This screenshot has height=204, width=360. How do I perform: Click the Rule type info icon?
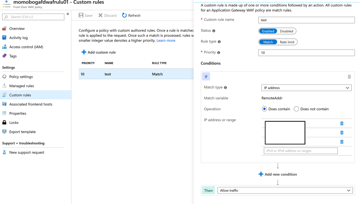pyautogui.click(x=219, y=42)
